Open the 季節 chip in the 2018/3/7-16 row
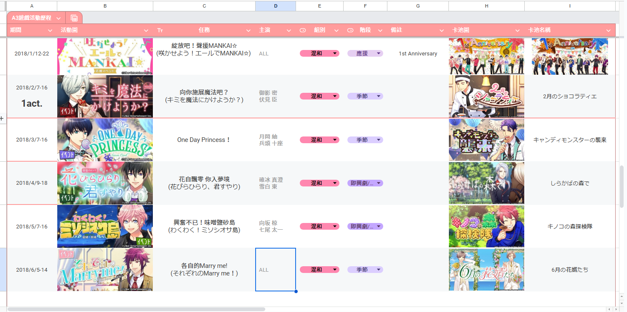This screenshot has height=312, width=627. (x=365, y=140)
